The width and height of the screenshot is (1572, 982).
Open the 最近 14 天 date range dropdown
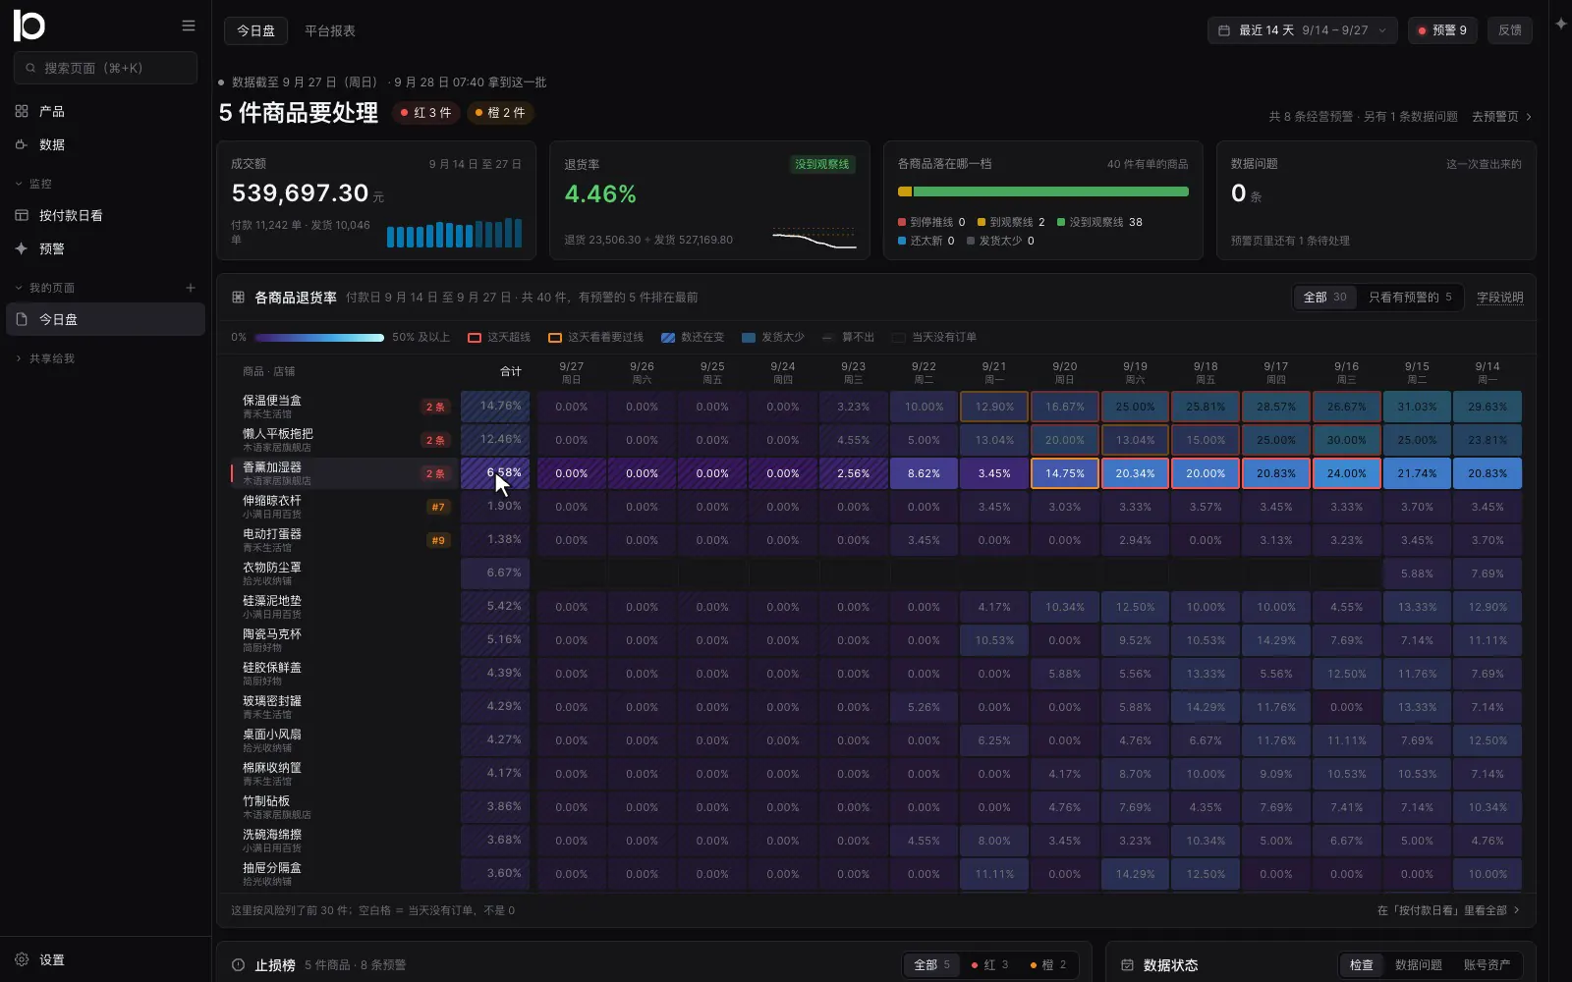[x=1302, y=30]
